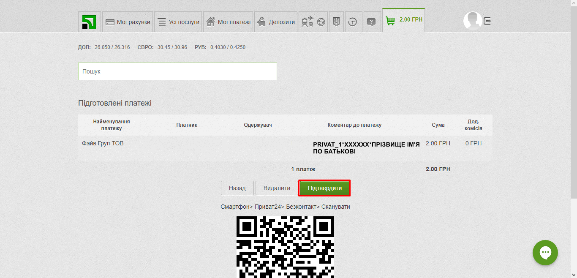Screen dimensions: 577x278
Task: Click the logout exit icon
Action: coord(487,21)
